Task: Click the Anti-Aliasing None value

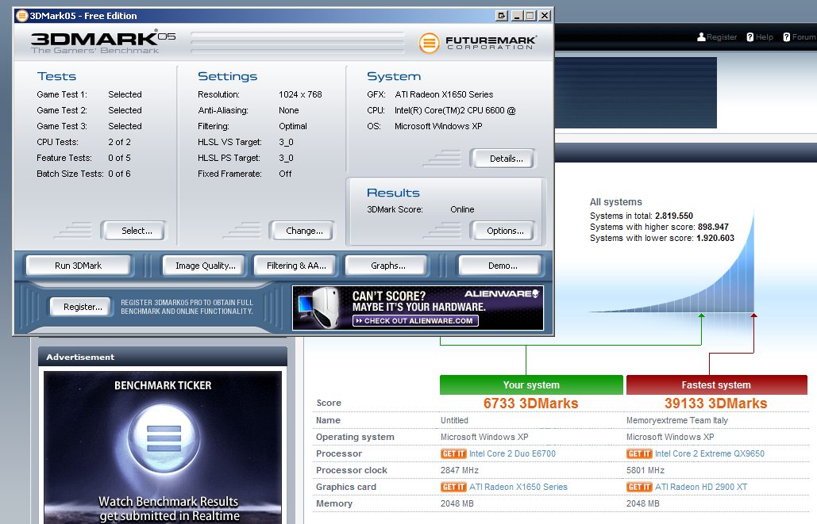Action: pyautogui.click(x=289, y=110)
